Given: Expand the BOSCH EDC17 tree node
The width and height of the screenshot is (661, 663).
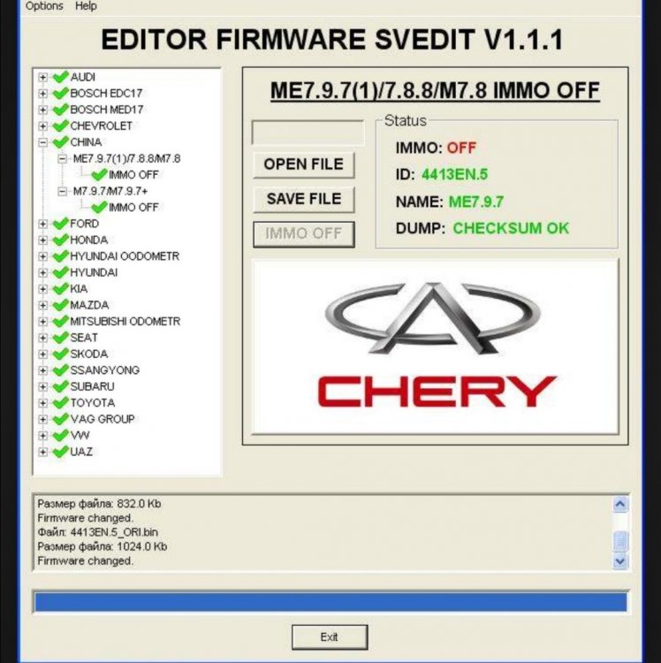Looking at the screenshot, I should pos(42,93).
